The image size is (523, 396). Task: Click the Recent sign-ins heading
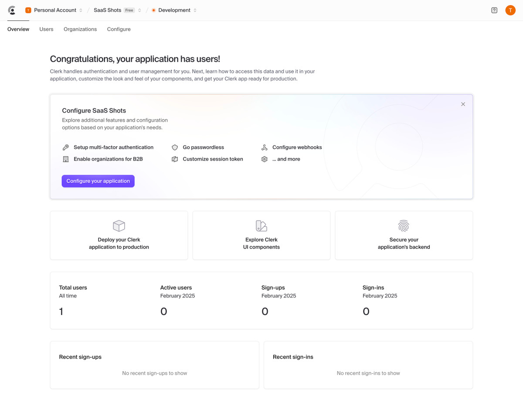click(x=293, y=357)
